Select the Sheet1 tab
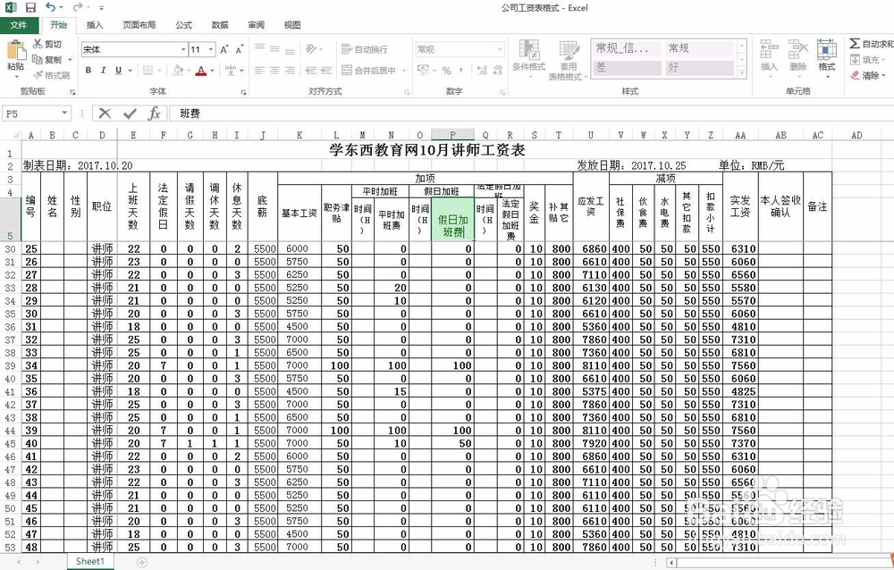The image size is (894, 570). click(x=89, y=562)
